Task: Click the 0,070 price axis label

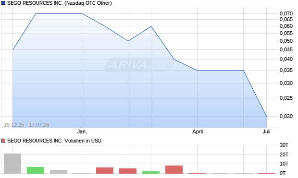Action: [x=286, y=13]
